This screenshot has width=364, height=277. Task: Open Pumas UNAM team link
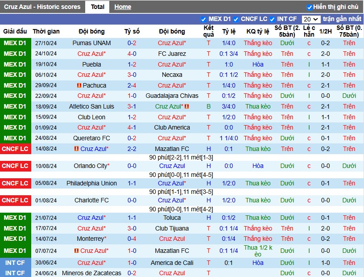[x=91, y=43]
